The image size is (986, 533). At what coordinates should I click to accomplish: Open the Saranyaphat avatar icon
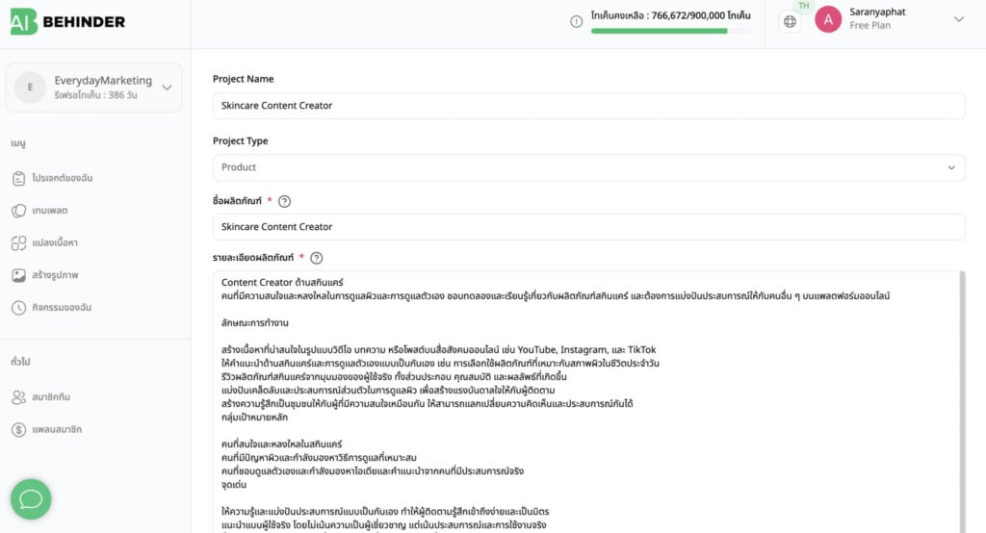click(x=828, y=19)
